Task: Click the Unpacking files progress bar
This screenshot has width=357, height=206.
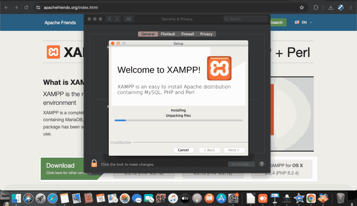Action: pyautogui.click(x=178, y=120)
